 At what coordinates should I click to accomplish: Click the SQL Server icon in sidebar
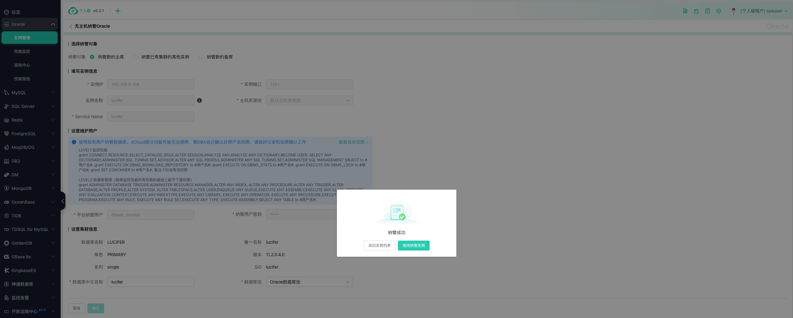click(x=7, y=106)
